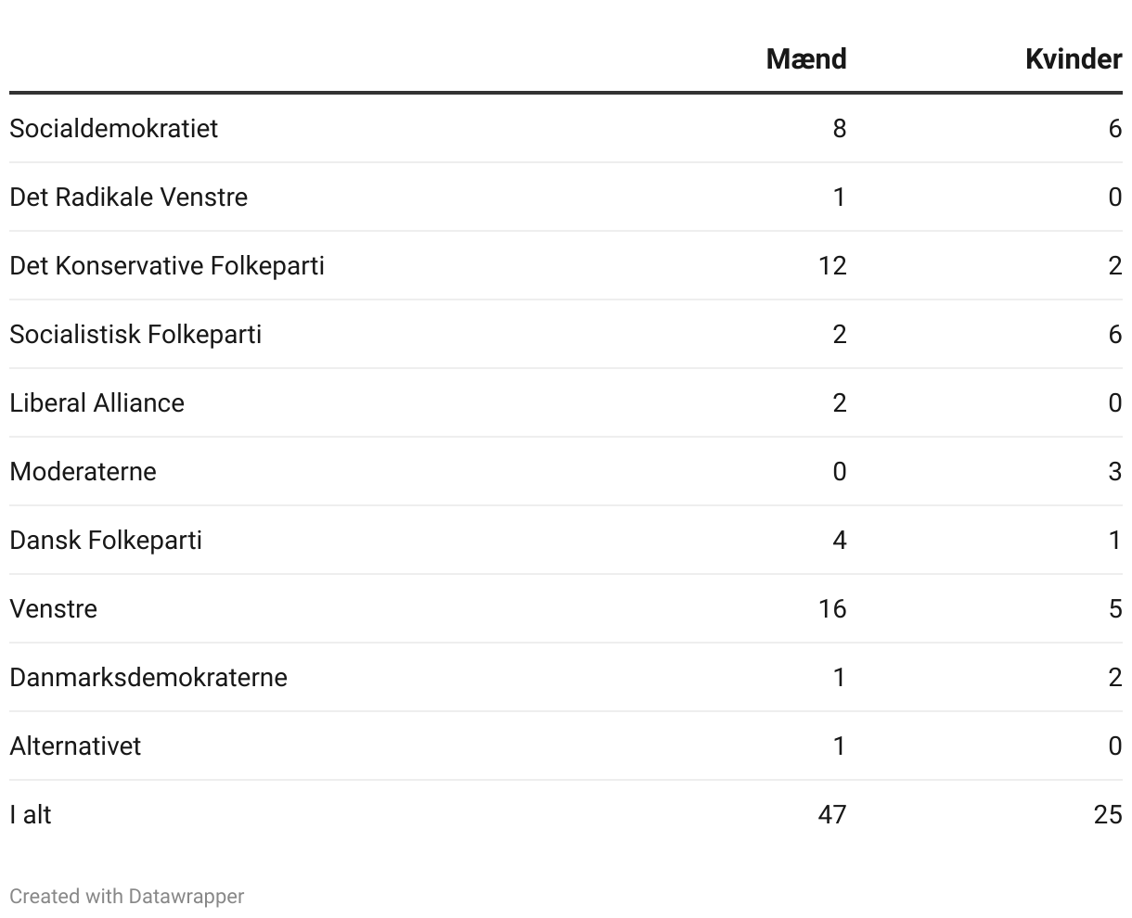
Task: Select the I alt total row label
Action: [31, 814]
